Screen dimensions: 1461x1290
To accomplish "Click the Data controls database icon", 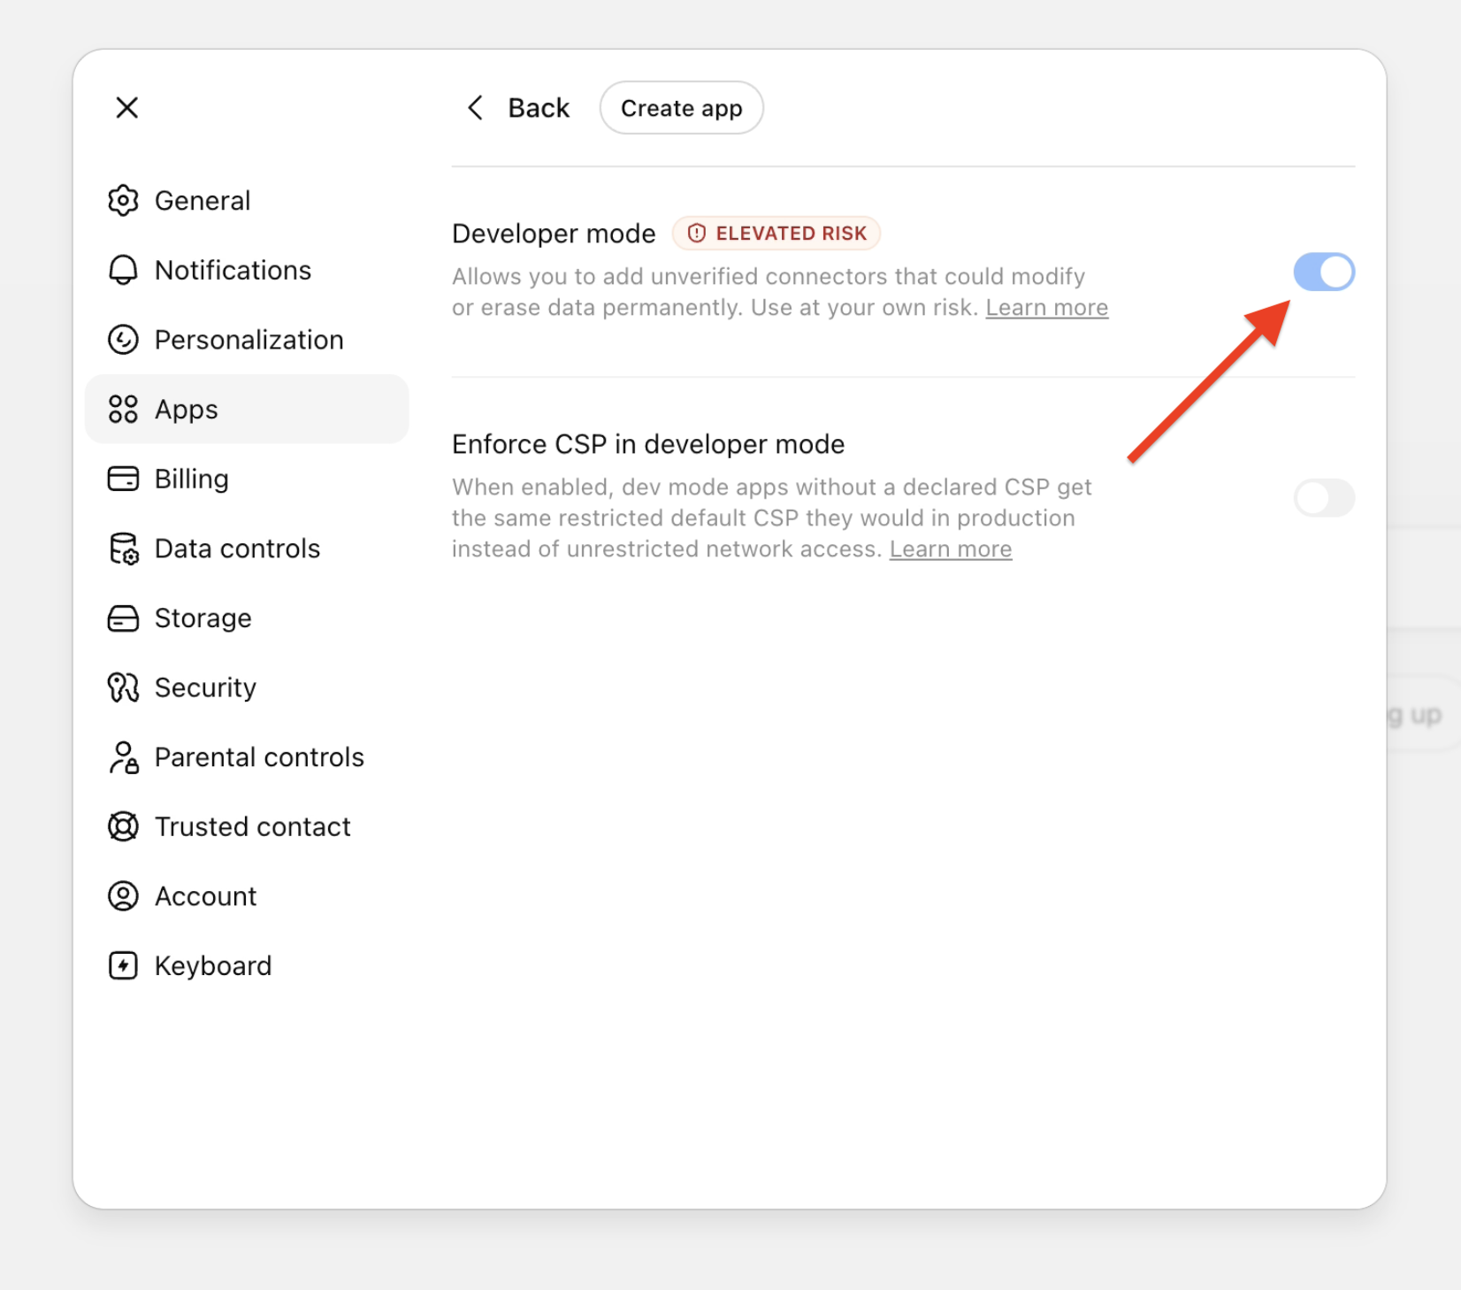I will [123, 549].
